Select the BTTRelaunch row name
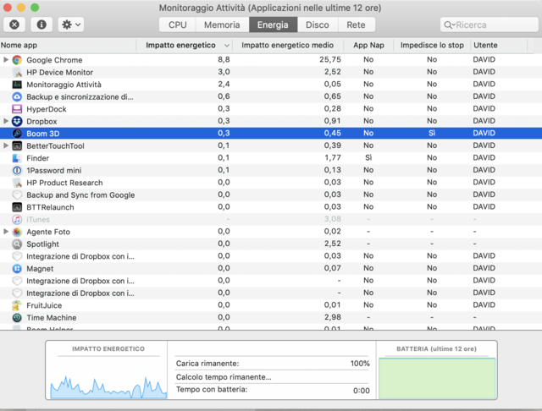 pos(50,207)
